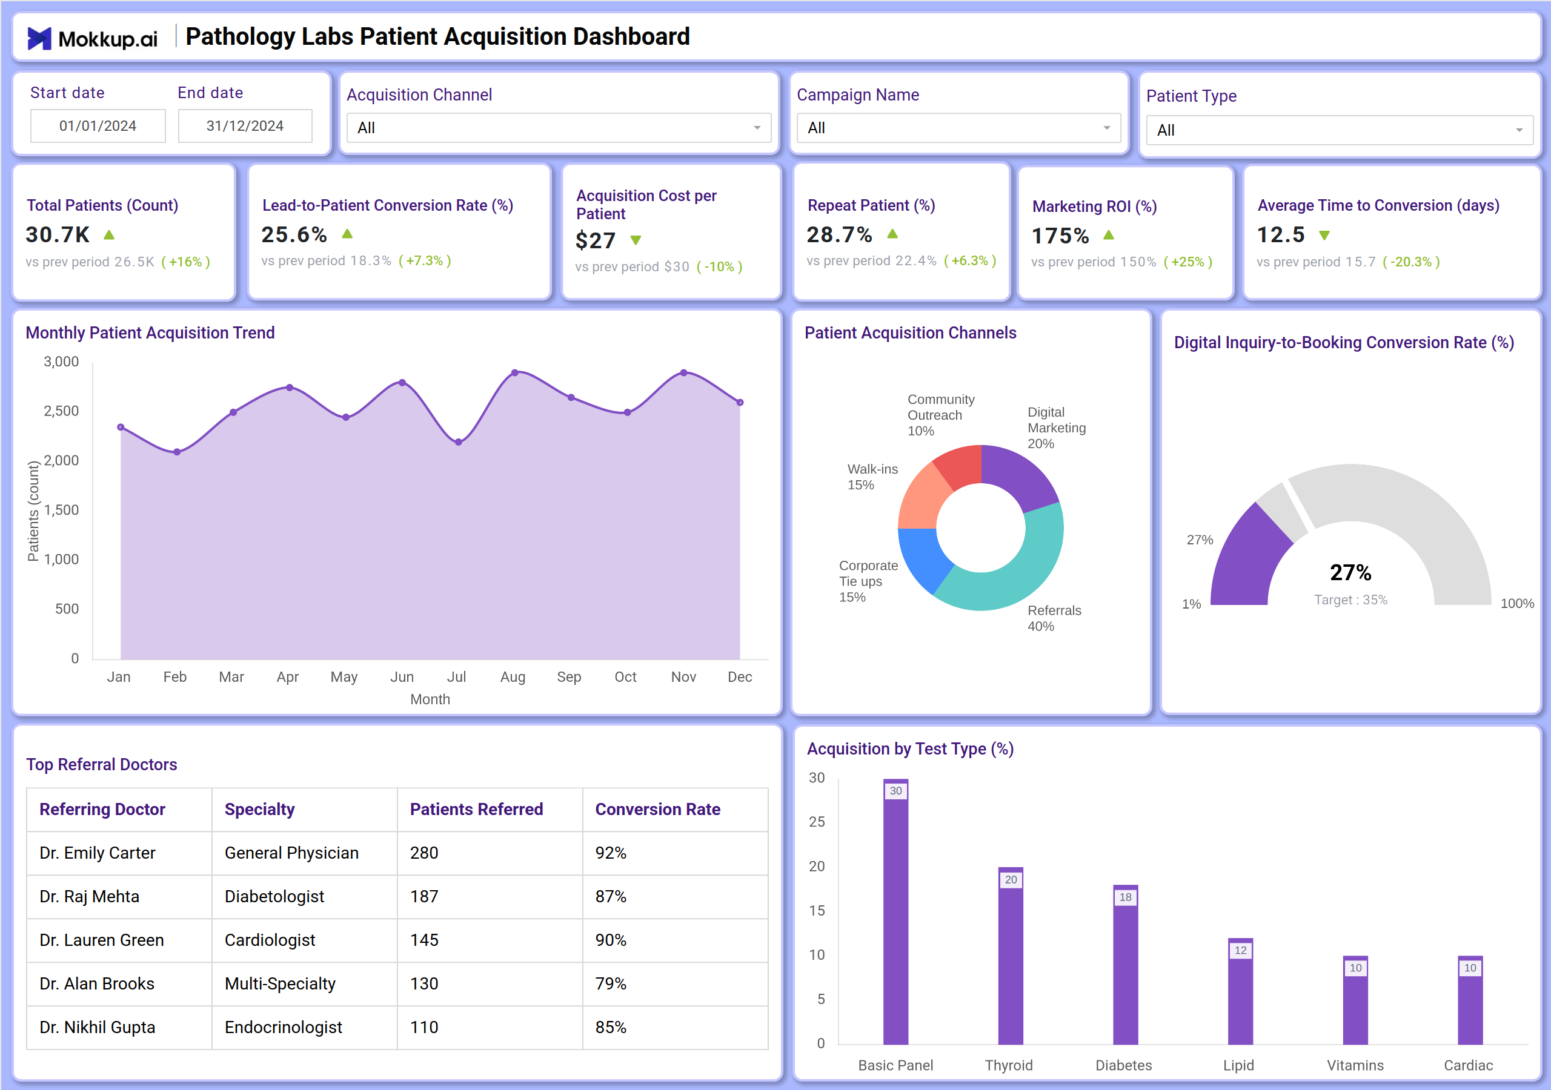Click the Average Time to Conversion down arrow
The image size is (1551, 1090).
tap(1324, 235)
